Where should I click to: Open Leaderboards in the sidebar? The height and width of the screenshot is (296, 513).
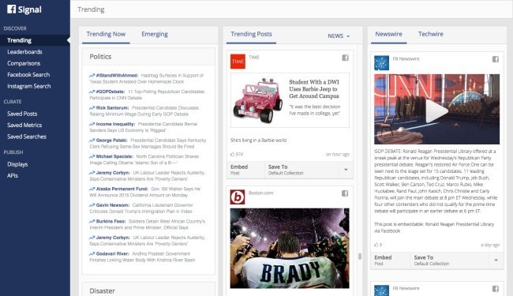tap(24, 51)
